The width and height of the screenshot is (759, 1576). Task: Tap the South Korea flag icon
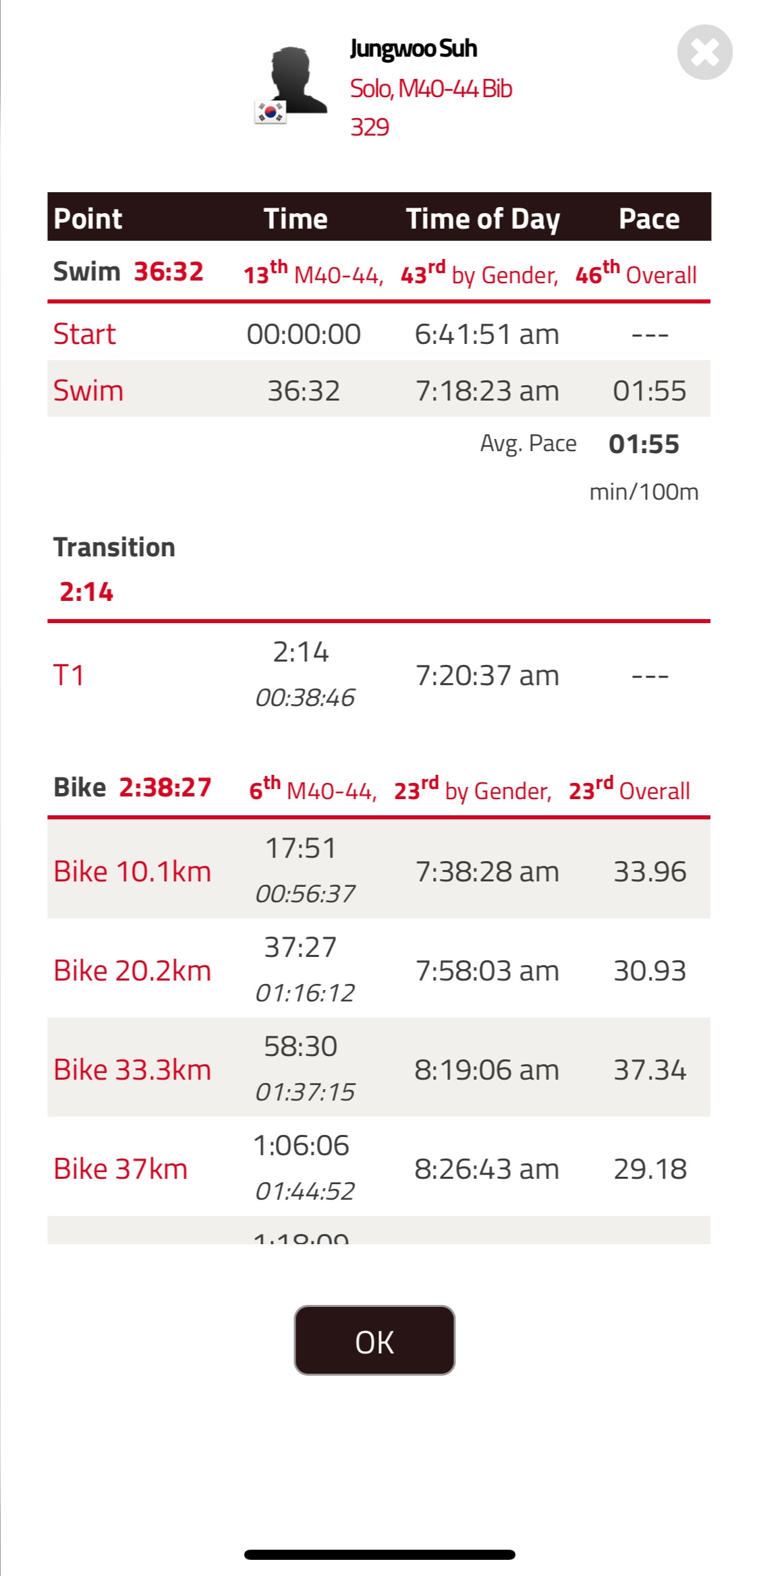271,112
